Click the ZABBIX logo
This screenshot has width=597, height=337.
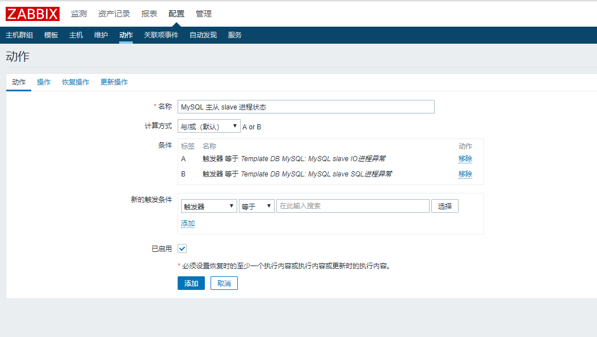pyautogui.click(x=32, y=13)
